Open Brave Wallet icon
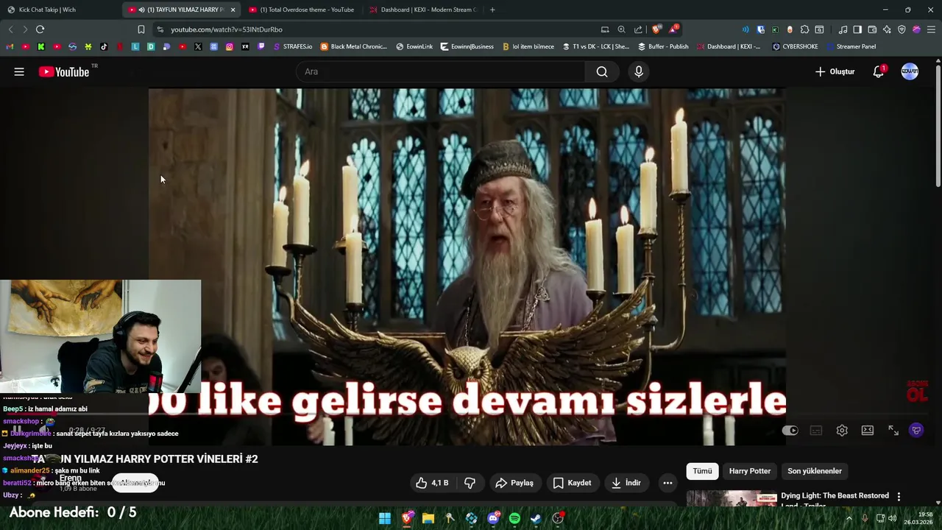Screen dimensions: 942x530 [872, 29]
